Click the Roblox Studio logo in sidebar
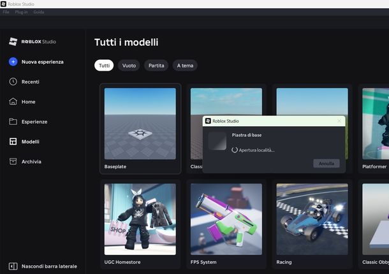Viewport: 389px width, 274px height. pos(33,41)
